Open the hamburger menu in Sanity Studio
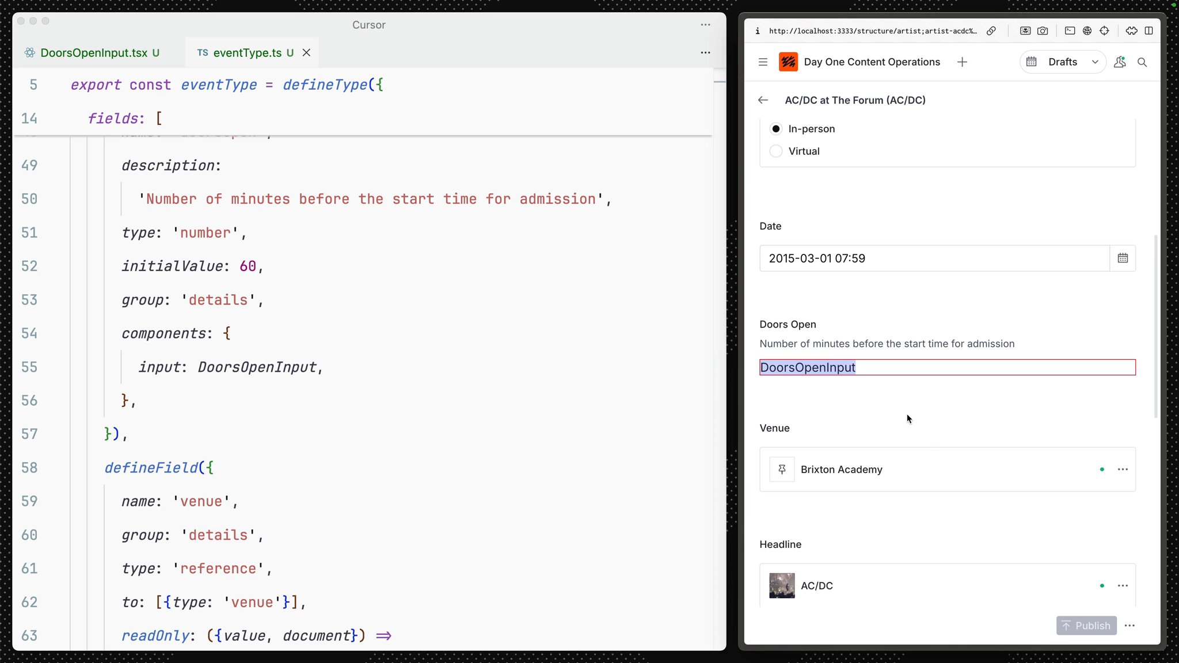 [763, 62]
